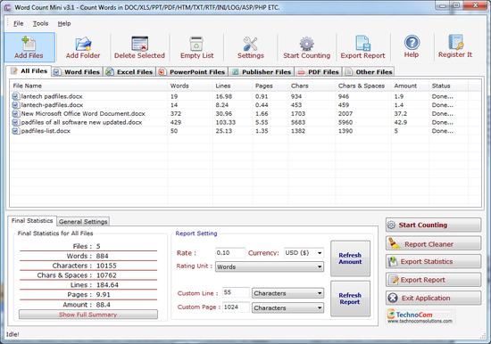The height and width of the screenshot is (344, 491).
Task: Switch to General Settings tab
Action: pyautogui.click(x=83, y=221)
